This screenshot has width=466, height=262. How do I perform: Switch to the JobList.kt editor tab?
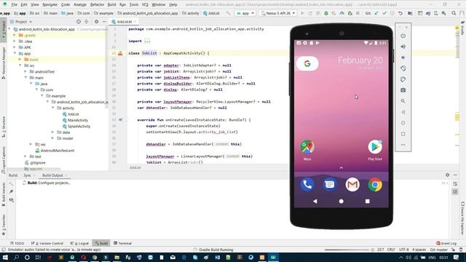(124, 22)
